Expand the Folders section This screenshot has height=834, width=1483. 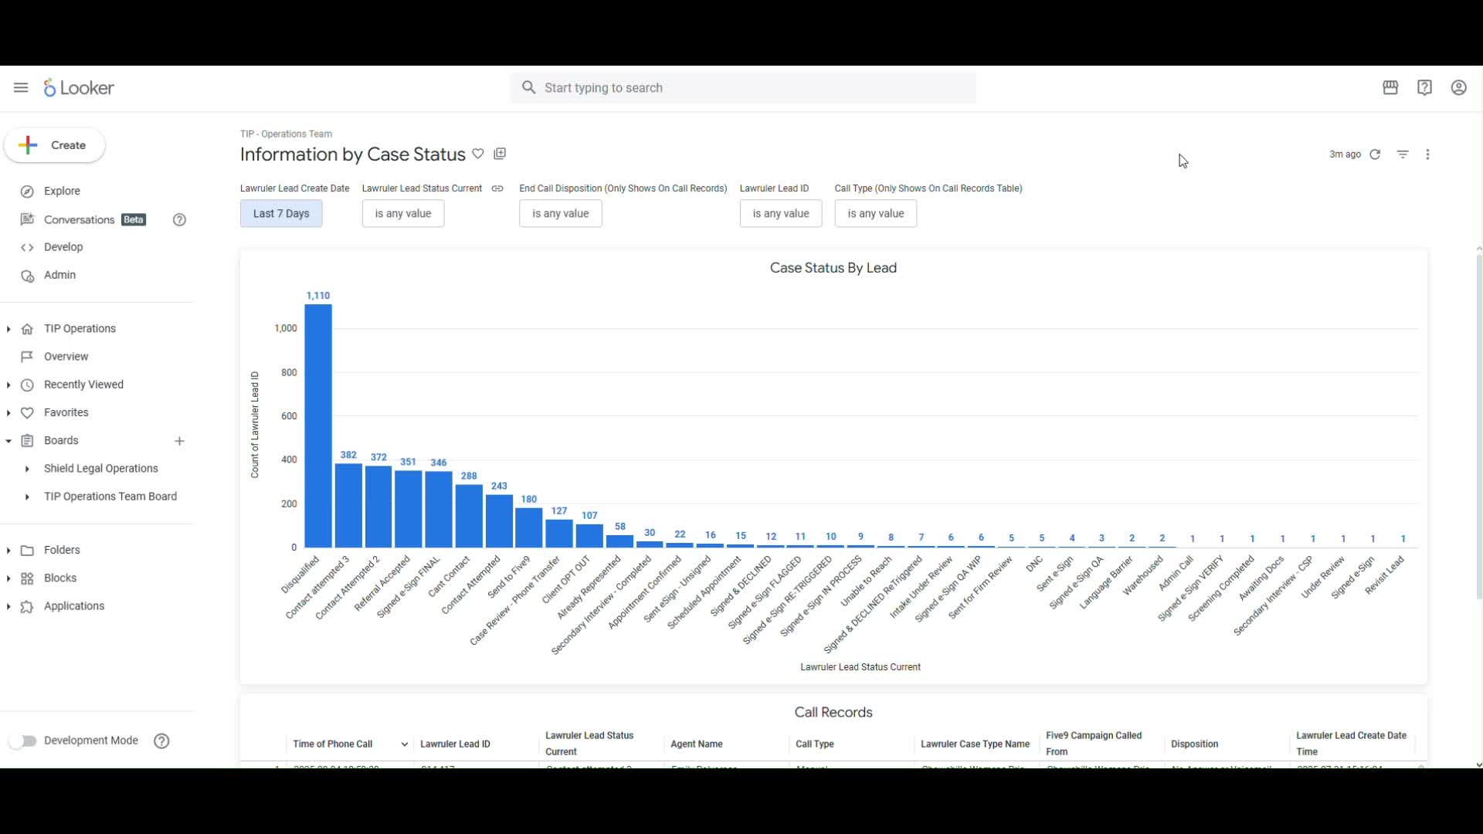pyautogui.click(x=8, y=551)
